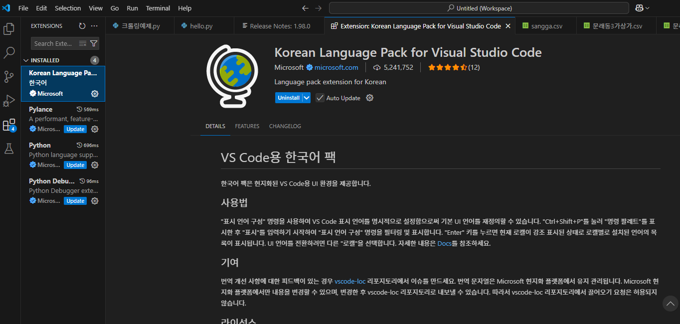The height and width of the screenshot is (324, 680).
Task: Update the Python extension
Action: point(75,165)
